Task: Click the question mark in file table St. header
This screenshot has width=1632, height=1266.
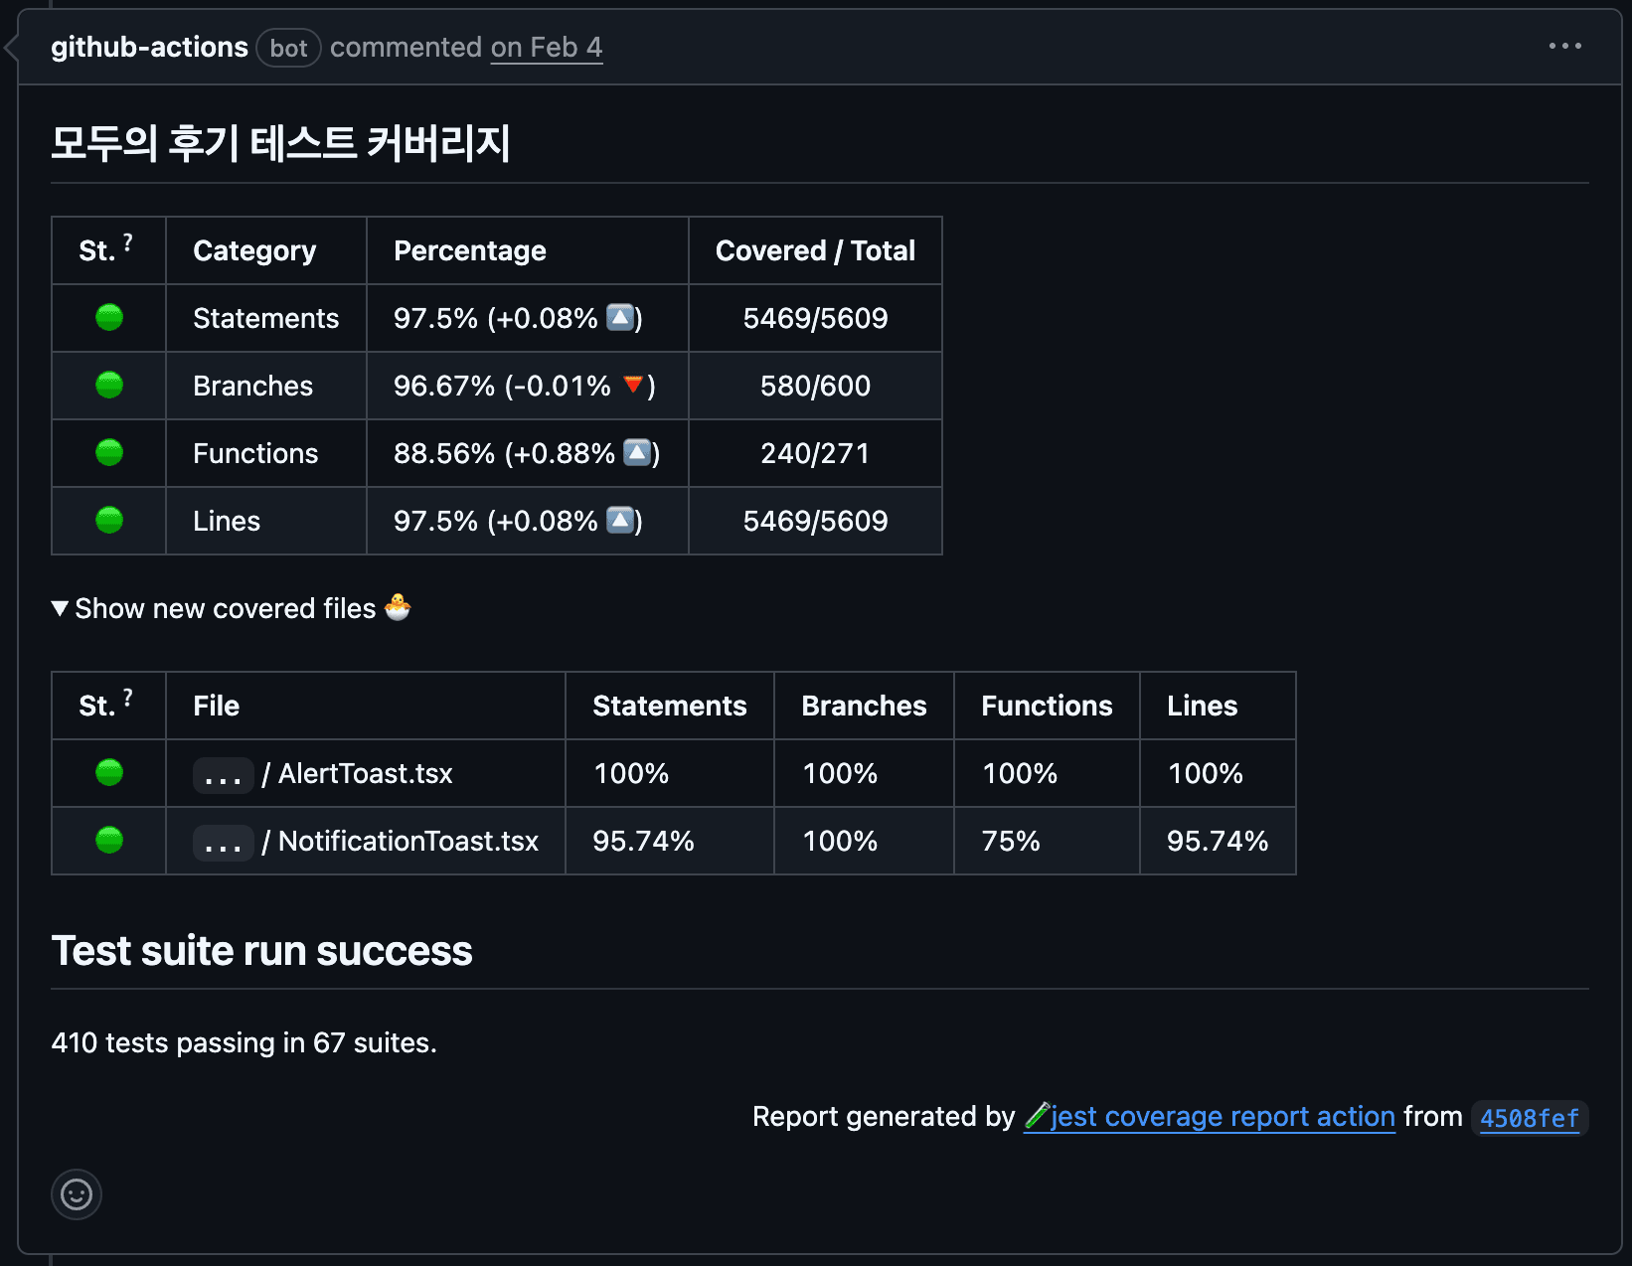Action: 128,698
